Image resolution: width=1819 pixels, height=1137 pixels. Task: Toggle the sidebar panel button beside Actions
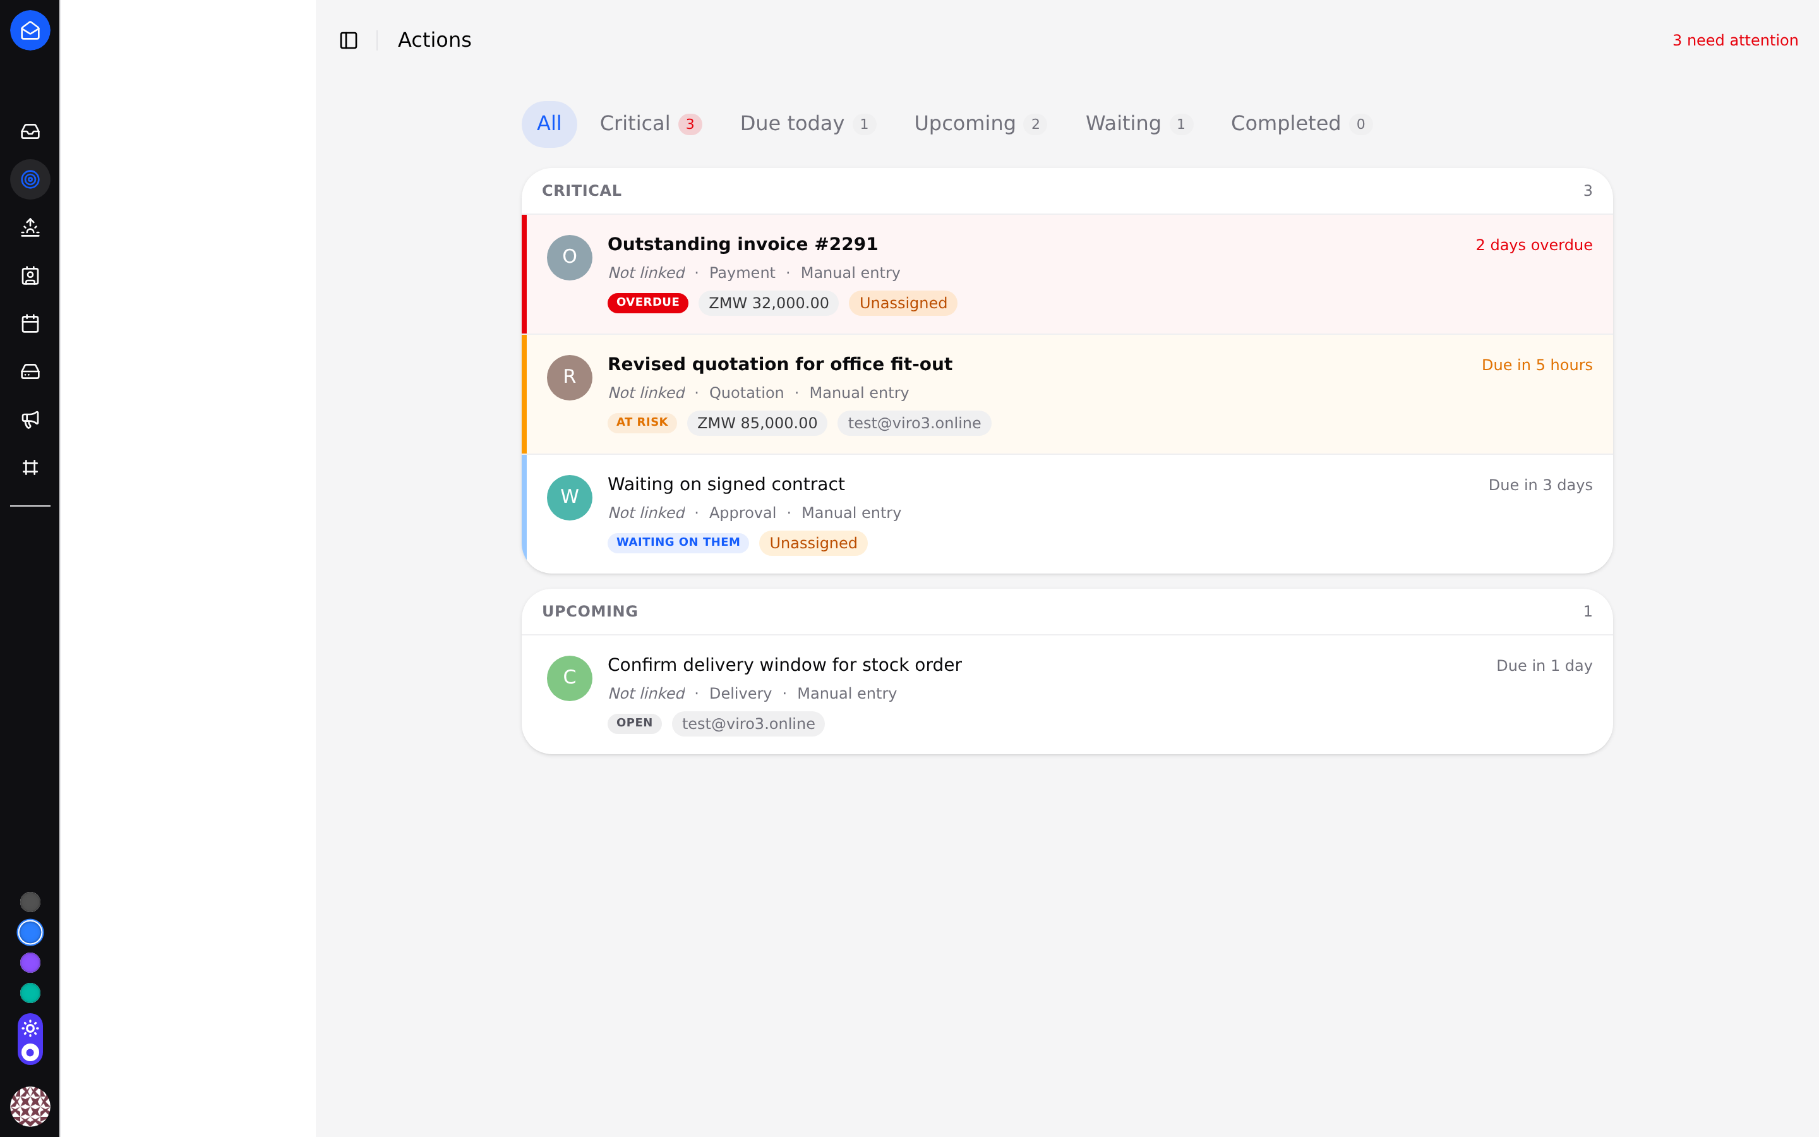[x=349, y=40]
